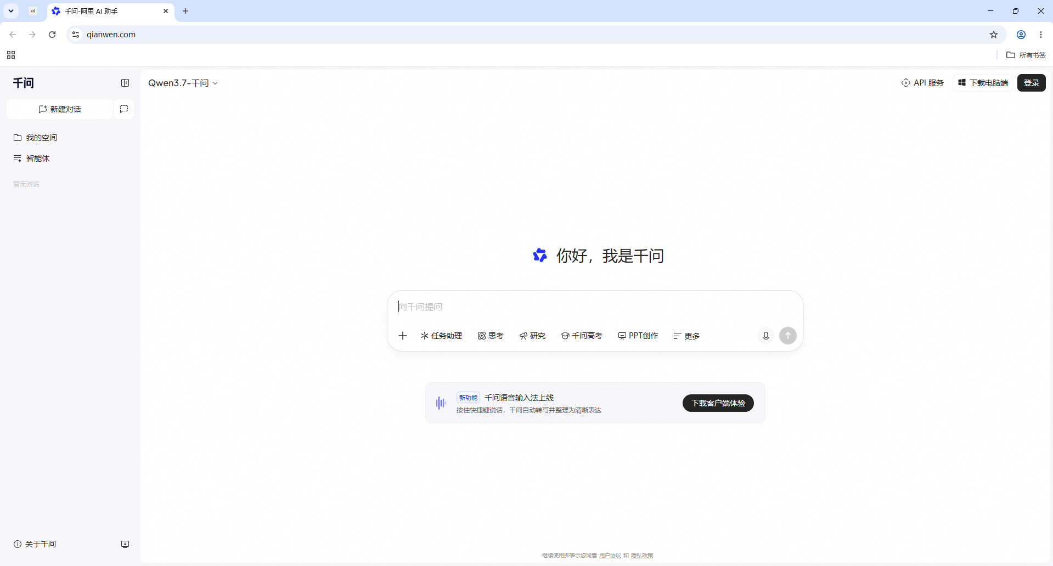Click the download icon at sidebar bottom
Viewport: 1053px width, 566px height.
click(x=125, y=544)
